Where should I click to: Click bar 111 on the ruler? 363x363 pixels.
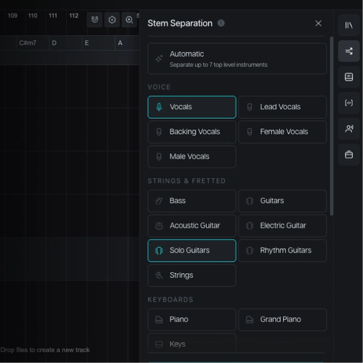[x=53, y=16]
